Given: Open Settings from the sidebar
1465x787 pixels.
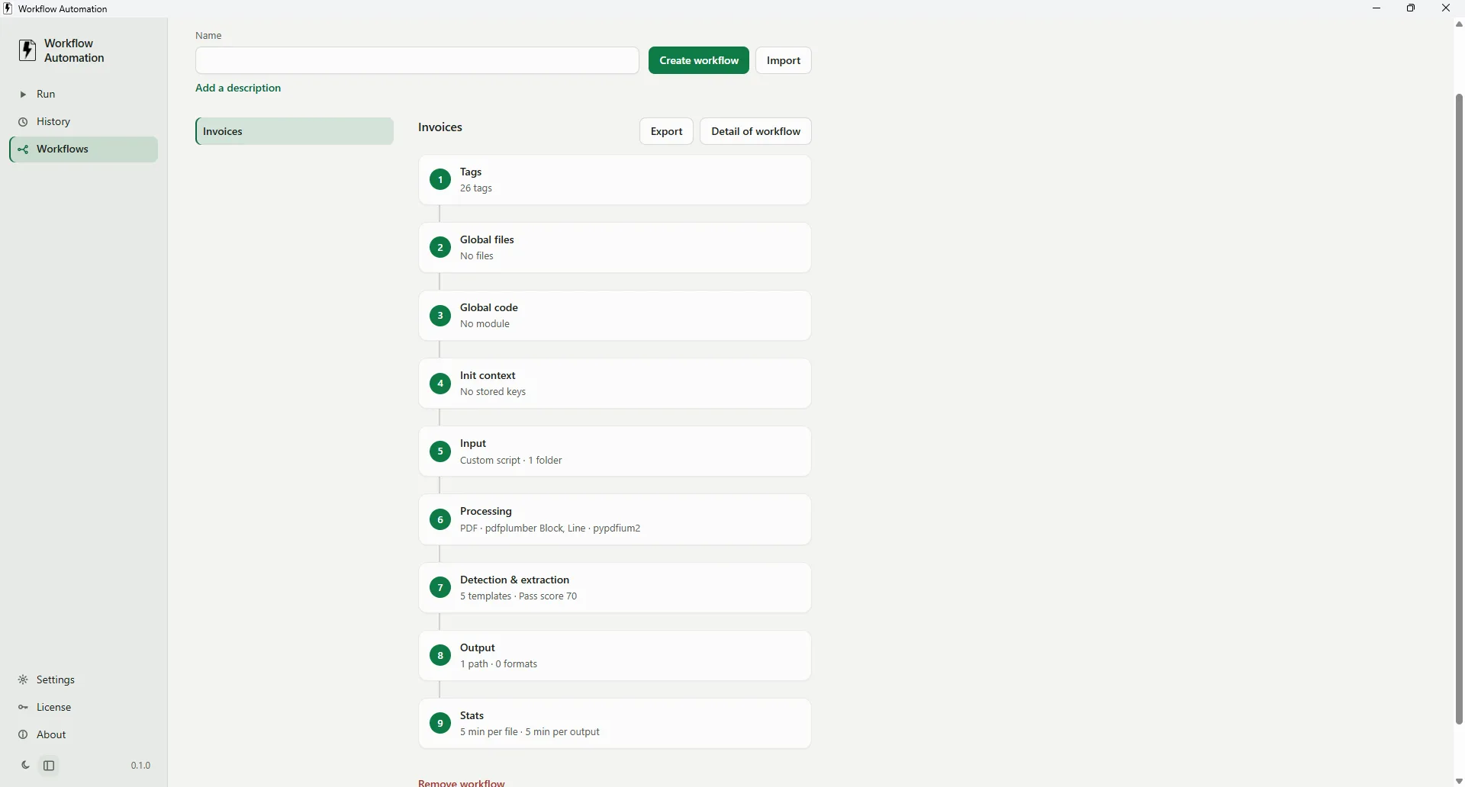Looking at the screenshot, I should coord(84,680).
